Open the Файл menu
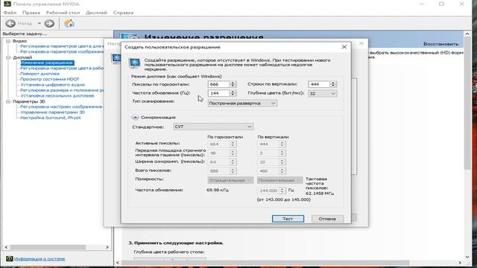The image size is (477, 268). (10, 13)
